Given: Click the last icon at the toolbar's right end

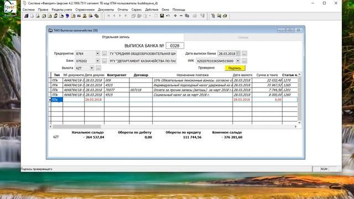Looking at the screenshot, I should click(225, 16).
